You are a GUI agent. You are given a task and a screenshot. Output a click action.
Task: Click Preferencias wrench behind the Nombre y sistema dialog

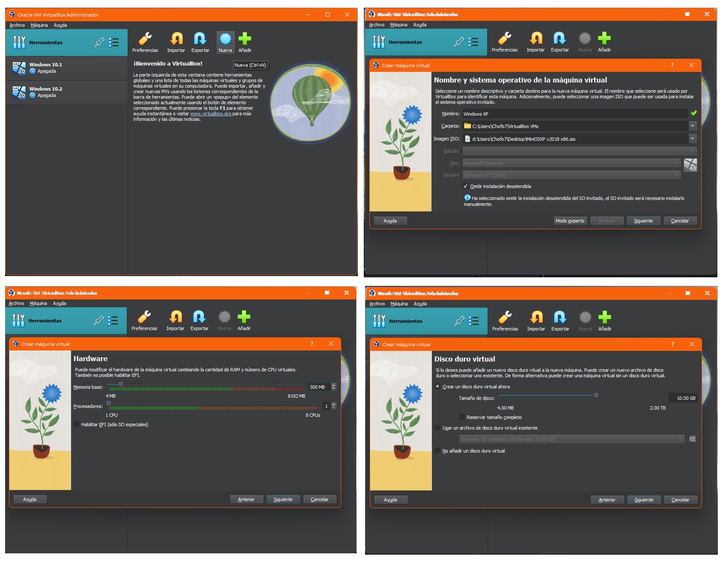505,39
